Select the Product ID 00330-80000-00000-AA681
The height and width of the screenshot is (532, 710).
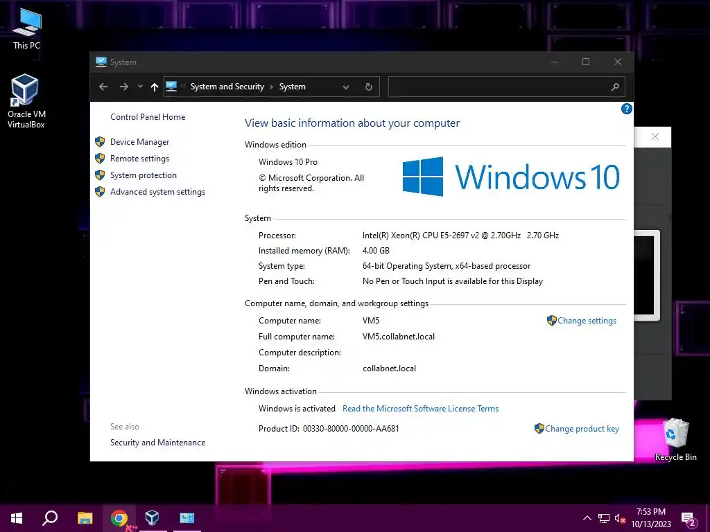tap(351, 429)
